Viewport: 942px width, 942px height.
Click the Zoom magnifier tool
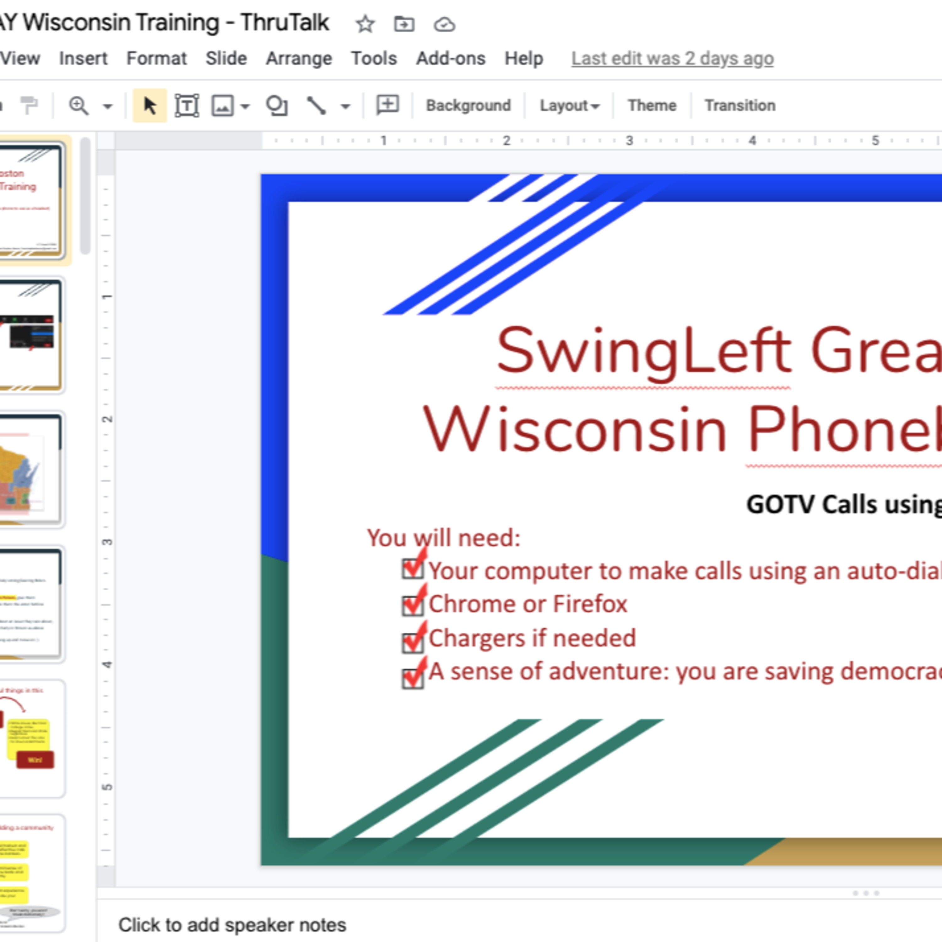[x=78, y=105]
